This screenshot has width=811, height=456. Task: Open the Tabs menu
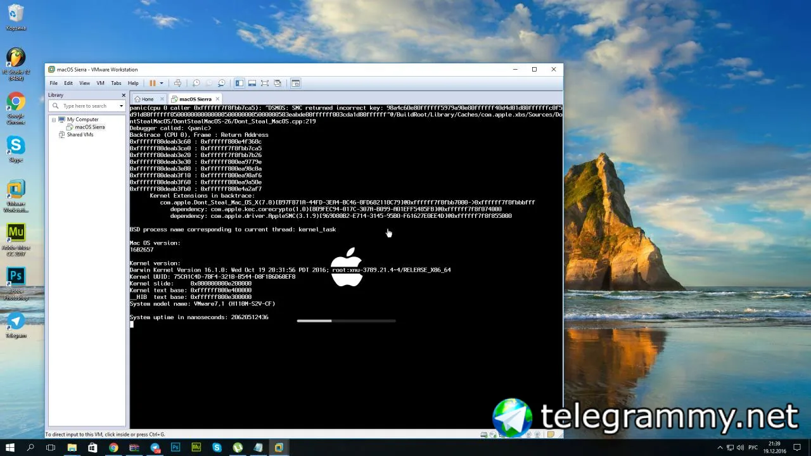[x=116, y=83]
